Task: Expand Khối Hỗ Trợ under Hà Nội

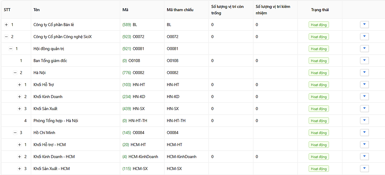Action: coord(20,85)
